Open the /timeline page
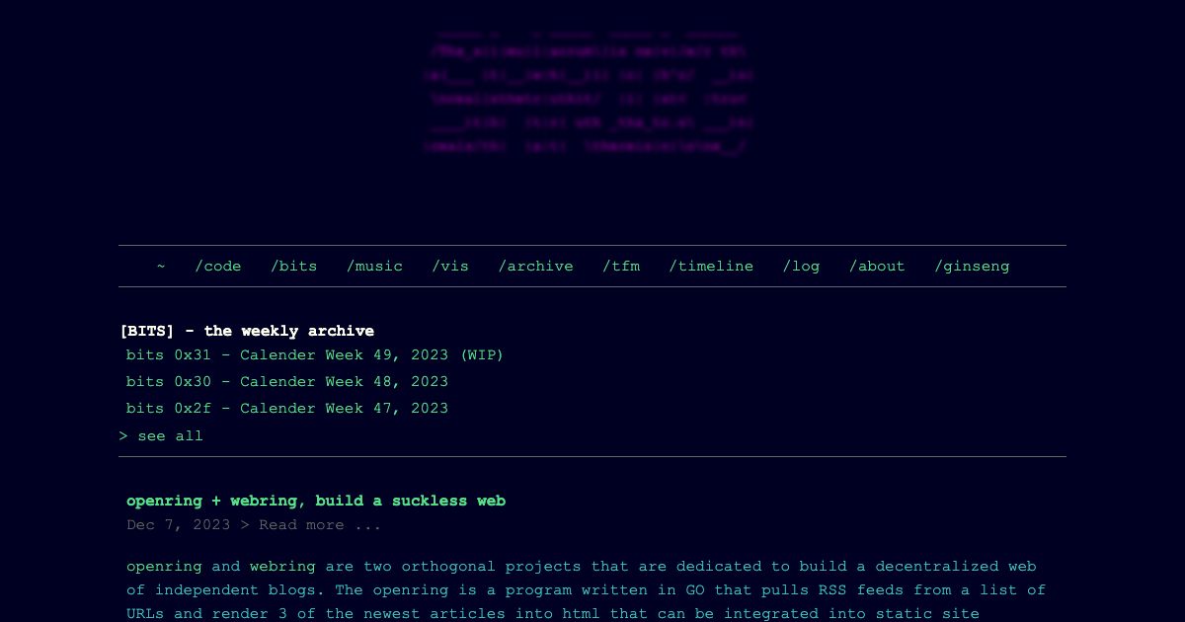Image resolution: width=1185 pixels, height=622 pixels. (711, 266)
